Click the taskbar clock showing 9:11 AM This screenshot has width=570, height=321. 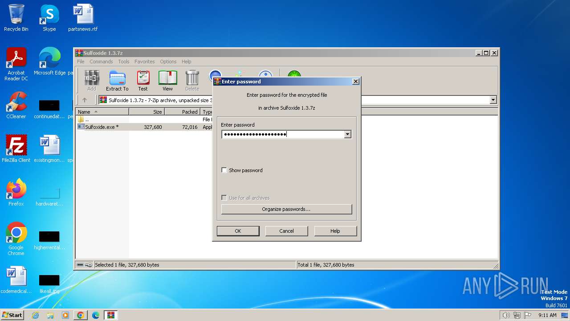(547, 315)
